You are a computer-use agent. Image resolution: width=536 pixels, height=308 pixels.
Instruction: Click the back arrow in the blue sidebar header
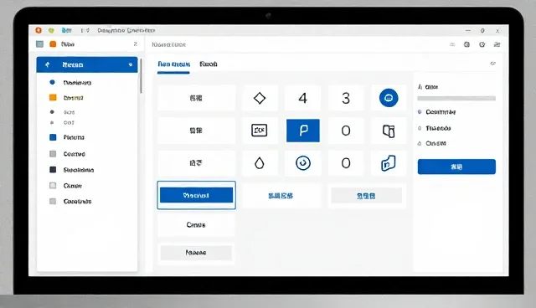(47, 64)
